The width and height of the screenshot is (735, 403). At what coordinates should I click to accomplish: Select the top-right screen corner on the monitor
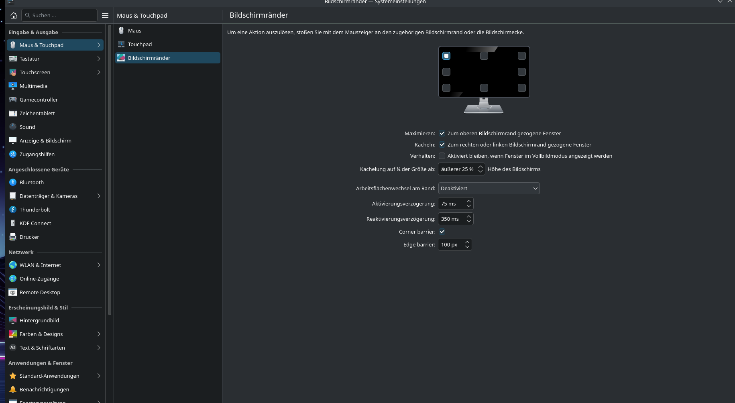(522, 56)
